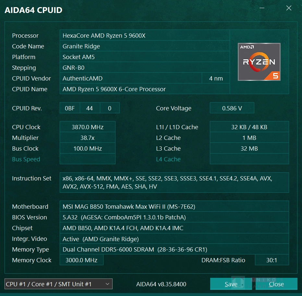Click the CPUID Rev. 0BF cell
Image resolution: width=302 pixels, height=296 pixels.
70,108
